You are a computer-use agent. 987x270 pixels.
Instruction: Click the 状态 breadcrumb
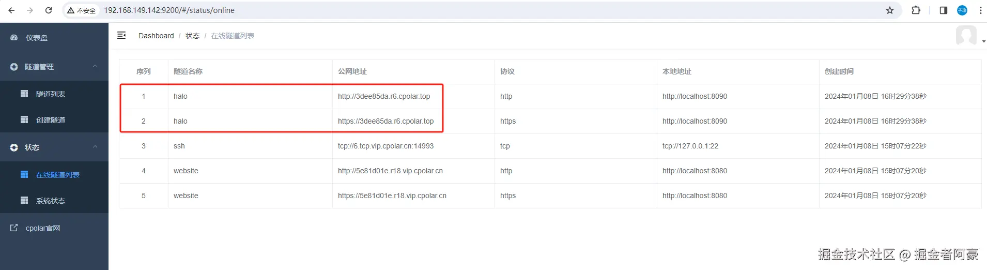tap(192, 36)
